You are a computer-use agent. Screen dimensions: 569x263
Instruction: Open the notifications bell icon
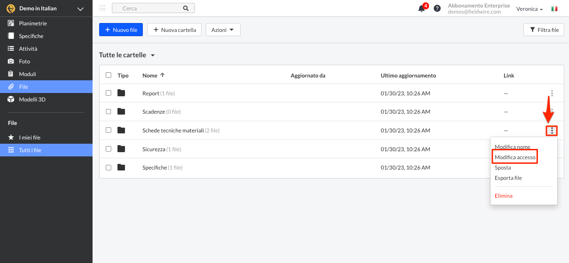click(x=421, y=8)
